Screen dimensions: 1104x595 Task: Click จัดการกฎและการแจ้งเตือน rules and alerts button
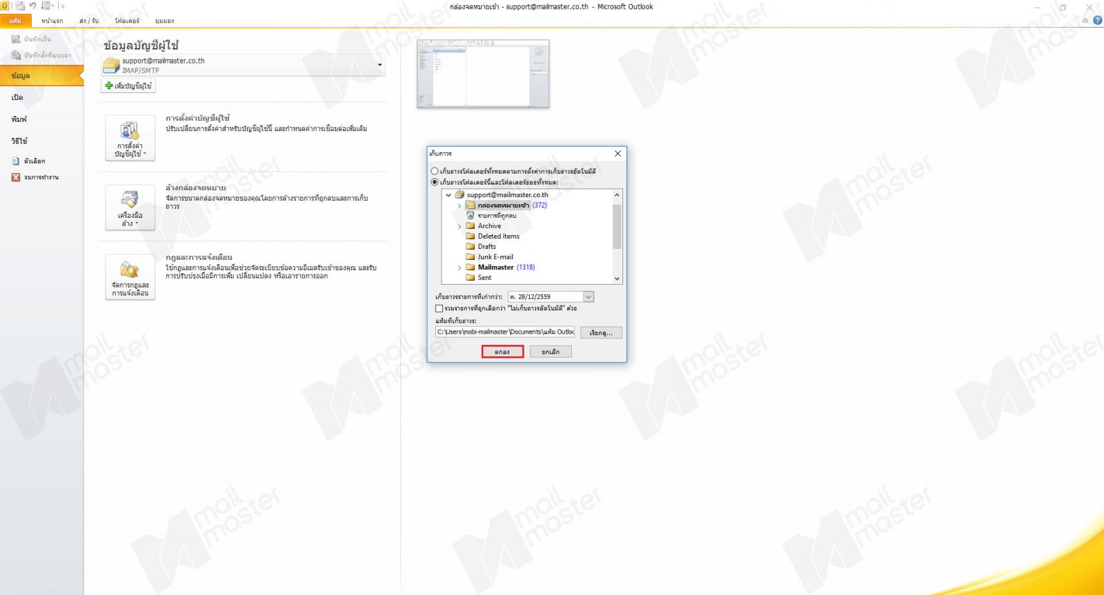click(x=130, y=277)
